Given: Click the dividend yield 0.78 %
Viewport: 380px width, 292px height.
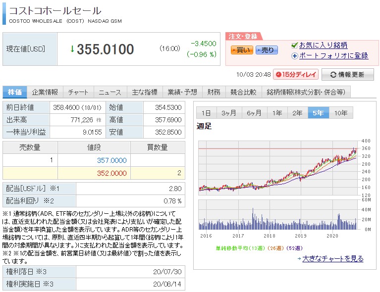Looking at the screenshot, I should (172, 201).
